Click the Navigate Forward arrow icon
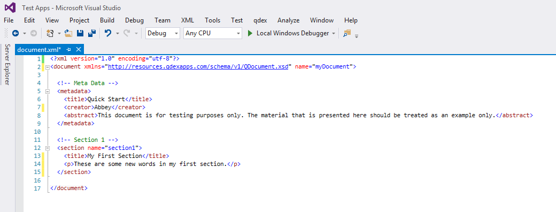Screen dimensions: 556x212 pyautogui.click(x=33, y=33)
